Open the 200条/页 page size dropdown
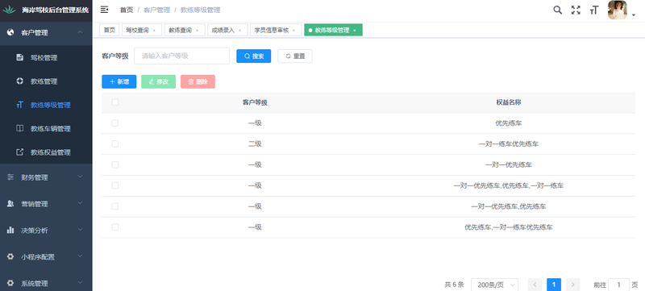Viewport: 645px width, 291px height. coord(494,285)
